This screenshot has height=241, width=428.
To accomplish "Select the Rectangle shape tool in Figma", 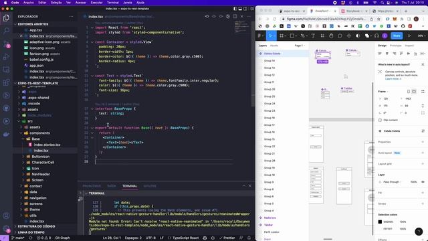I will (x=292, y=35).
